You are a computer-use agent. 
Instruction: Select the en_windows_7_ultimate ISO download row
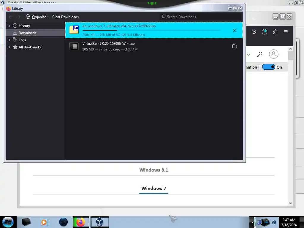tap(154, 30)
